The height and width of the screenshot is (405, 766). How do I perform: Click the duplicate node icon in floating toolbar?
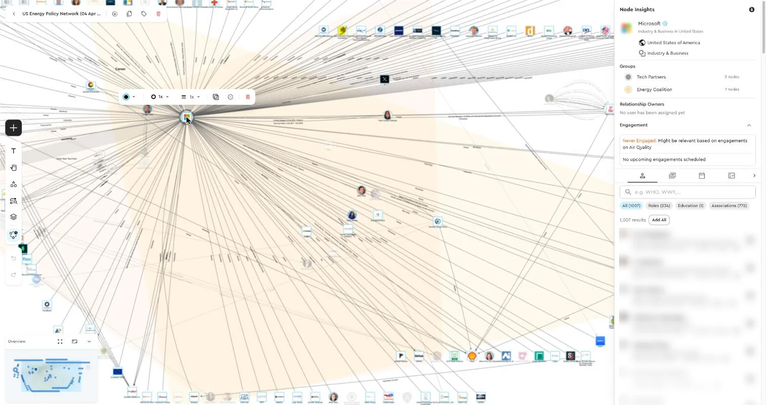coord(216,97)
